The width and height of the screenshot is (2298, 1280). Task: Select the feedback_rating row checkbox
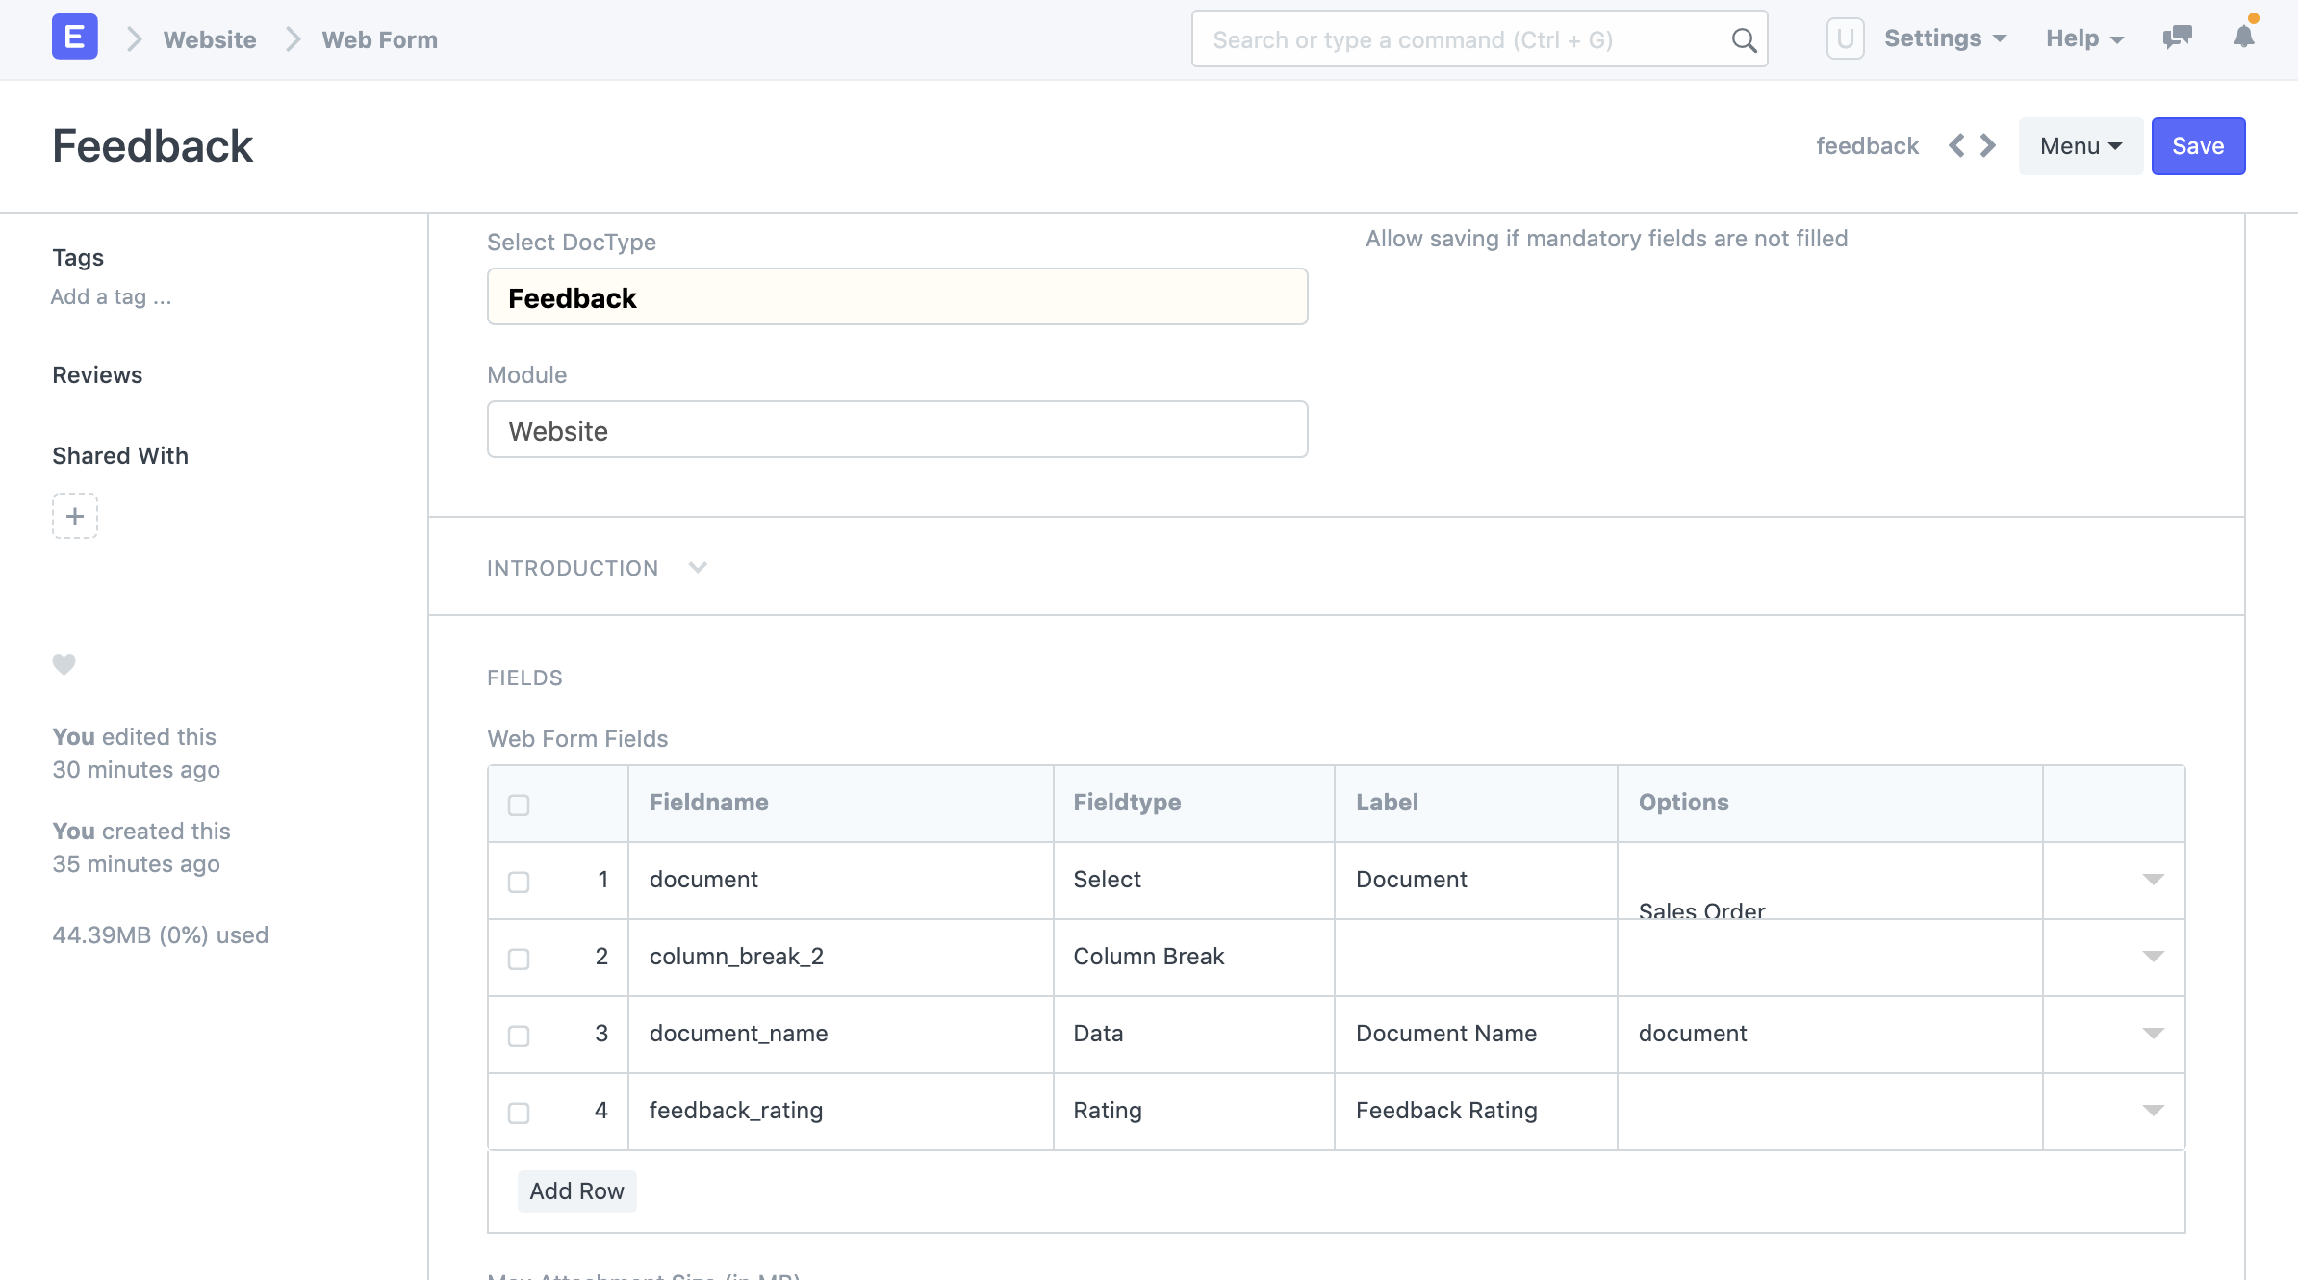point(519,1113)
